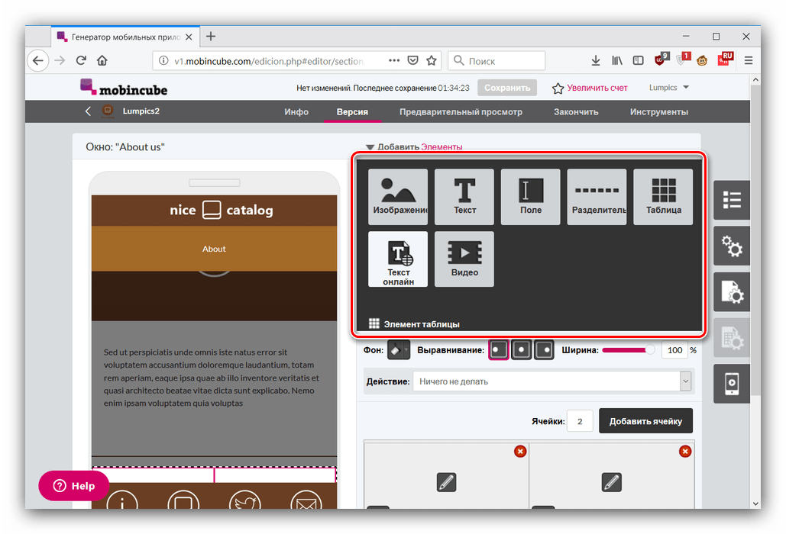Click the Сохранить button

(506, 88)
